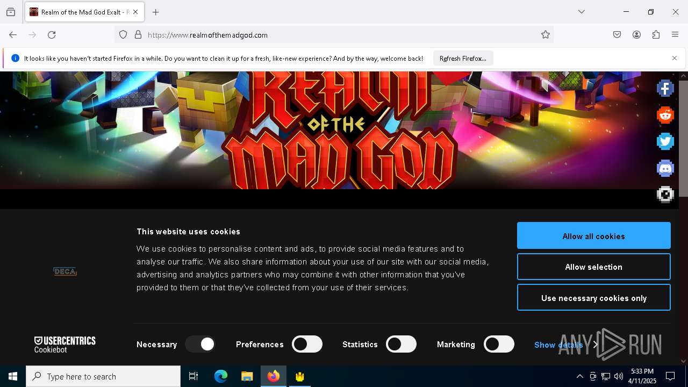Dismiss the Refresh Firefox notification bar
Viewport: 688px width, 387px height.
click(x=675, y=58)
